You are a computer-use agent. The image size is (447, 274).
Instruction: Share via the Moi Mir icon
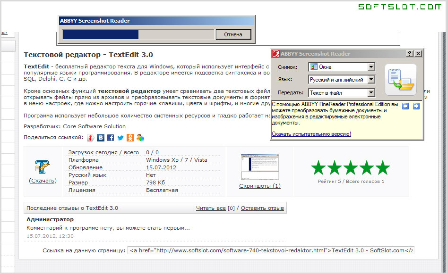(x=140, y=138)
